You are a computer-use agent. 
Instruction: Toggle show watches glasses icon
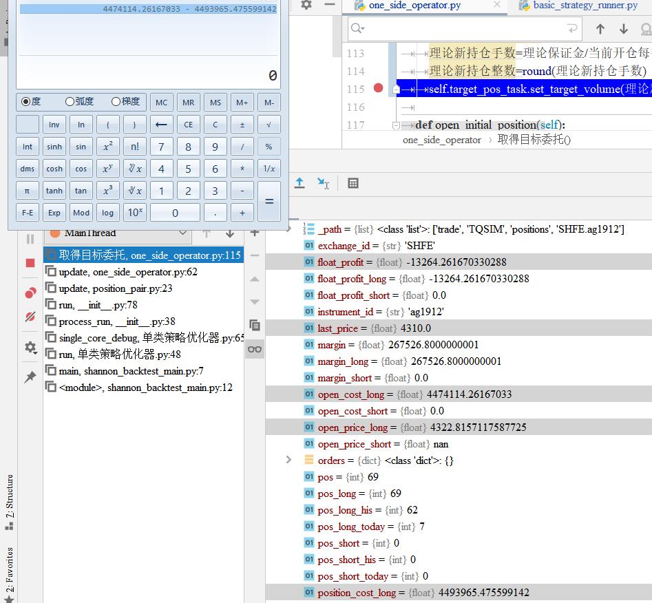(x=255, y=349)
